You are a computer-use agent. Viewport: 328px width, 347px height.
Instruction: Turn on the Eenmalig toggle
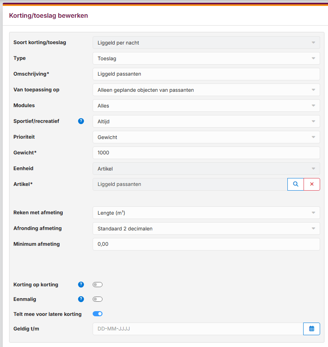[97, 299]
